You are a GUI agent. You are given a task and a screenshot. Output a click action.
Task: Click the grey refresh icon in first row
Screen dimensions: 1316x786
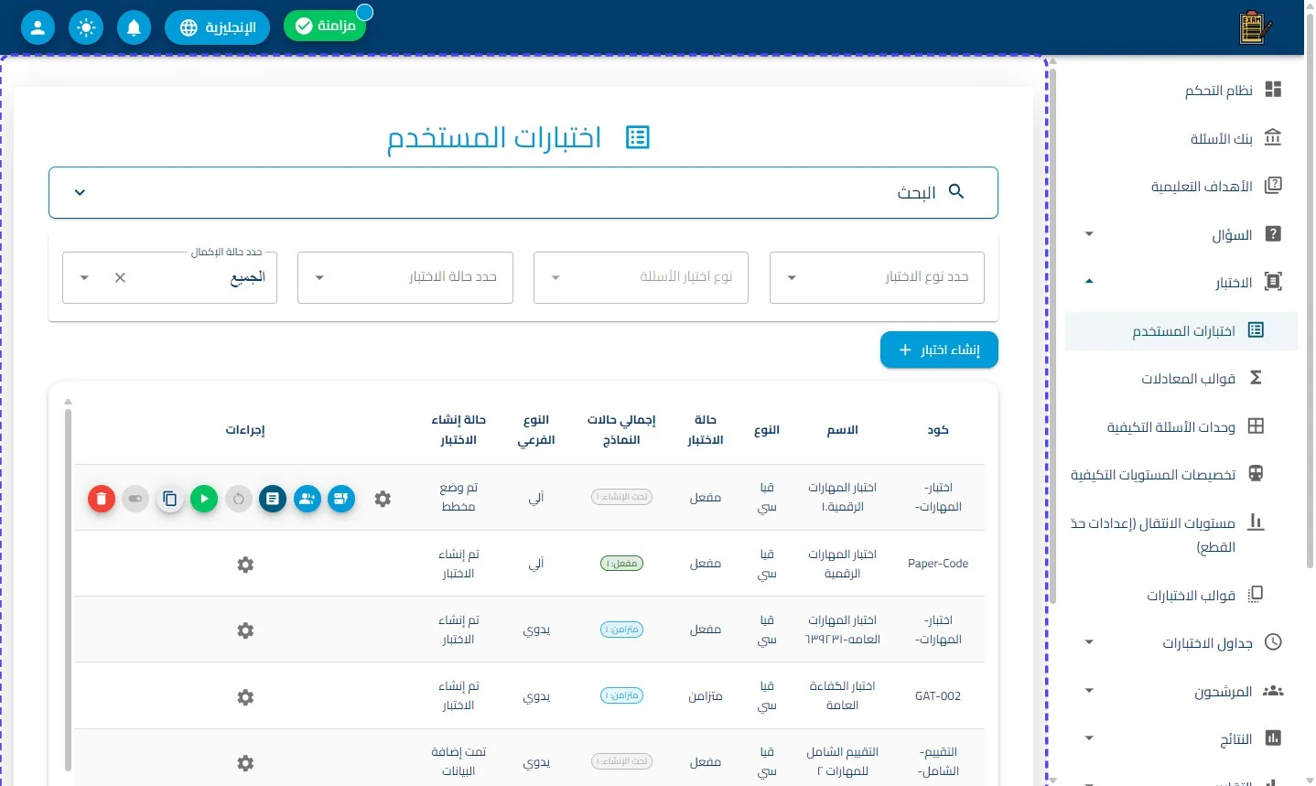click(x=239, y=499)
